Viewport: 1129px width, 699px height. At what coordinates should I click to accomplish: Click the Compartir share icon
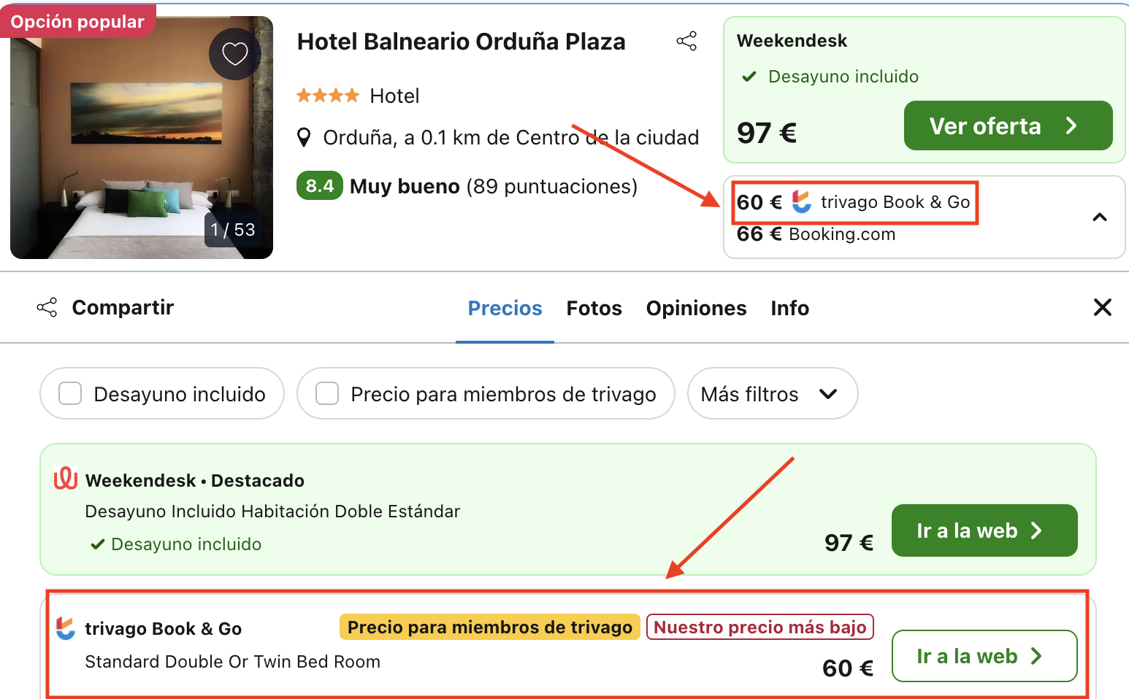click(x=47, y=307)
